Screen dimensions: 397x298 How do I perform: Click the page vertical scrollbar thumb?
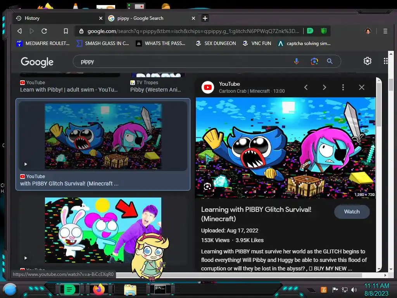391,84
